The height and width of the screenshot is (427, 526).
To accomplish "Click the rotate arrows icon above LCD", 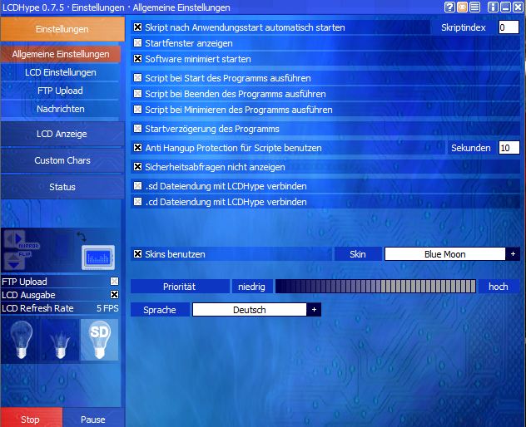I will [x=82, y=237].
